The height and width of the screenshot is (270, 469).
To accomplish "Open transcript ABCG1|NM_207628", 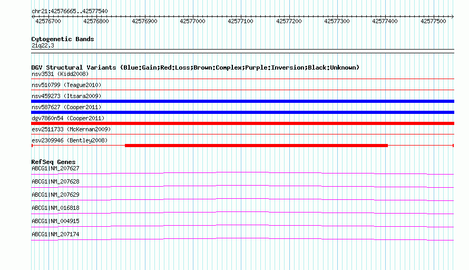I will click(x=55, y=182).
